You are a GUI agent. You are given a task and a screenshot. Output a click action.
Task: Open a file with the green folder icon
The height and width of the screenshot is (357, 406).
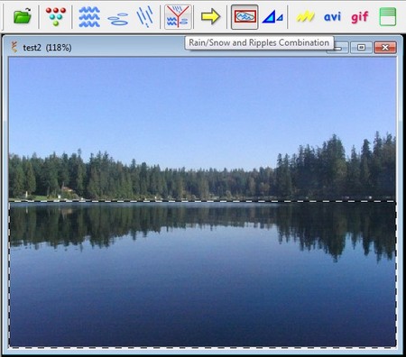click(23, 16)
